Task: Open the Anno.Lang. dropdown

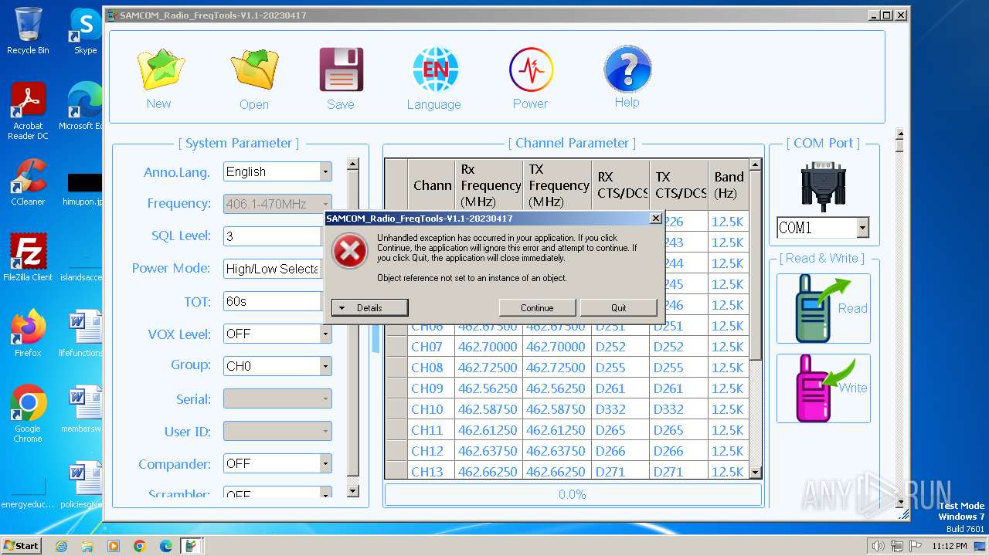Action: [x=325, y=171]
